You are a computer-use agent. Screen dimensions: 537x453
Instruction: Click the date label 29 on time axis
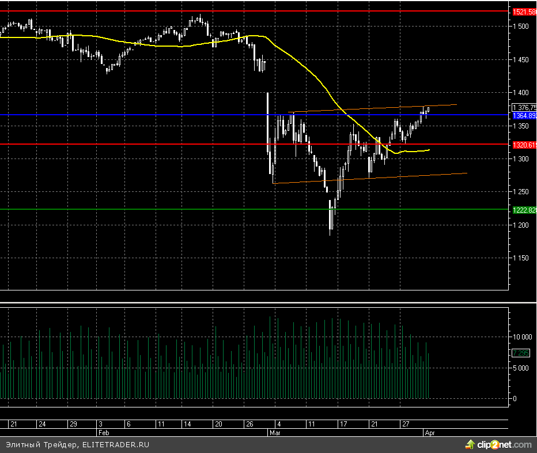tap(73, 424)
